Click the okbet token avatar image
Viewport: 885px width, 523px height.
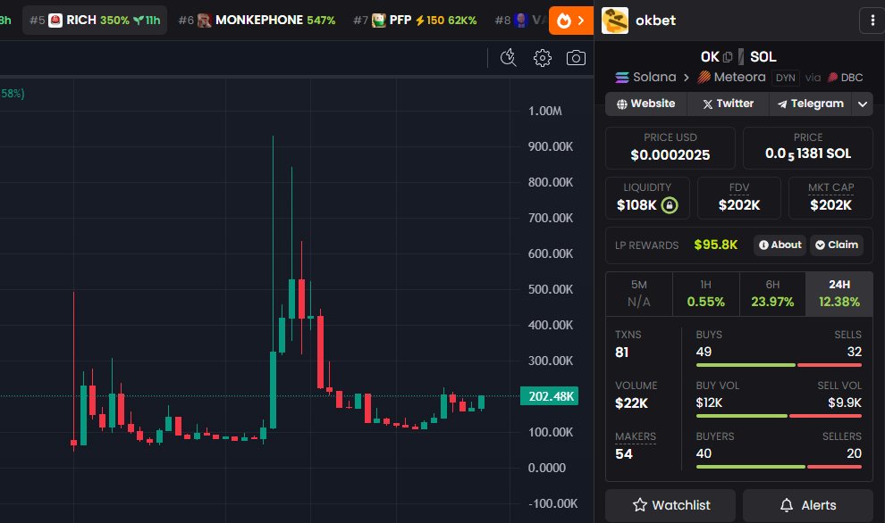tap(615, 21)
